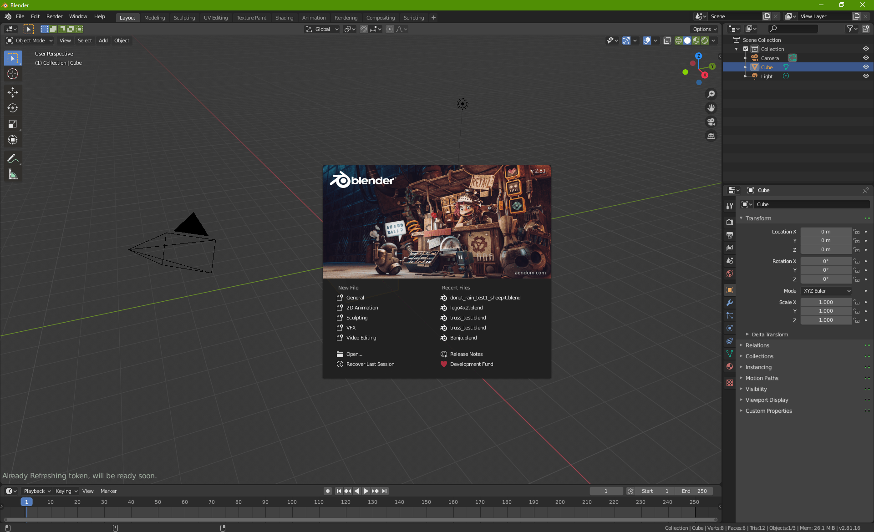The height and width of the screenshot is (532, 874).
Task: Open the Material properties tab
Action: [729, 366]
